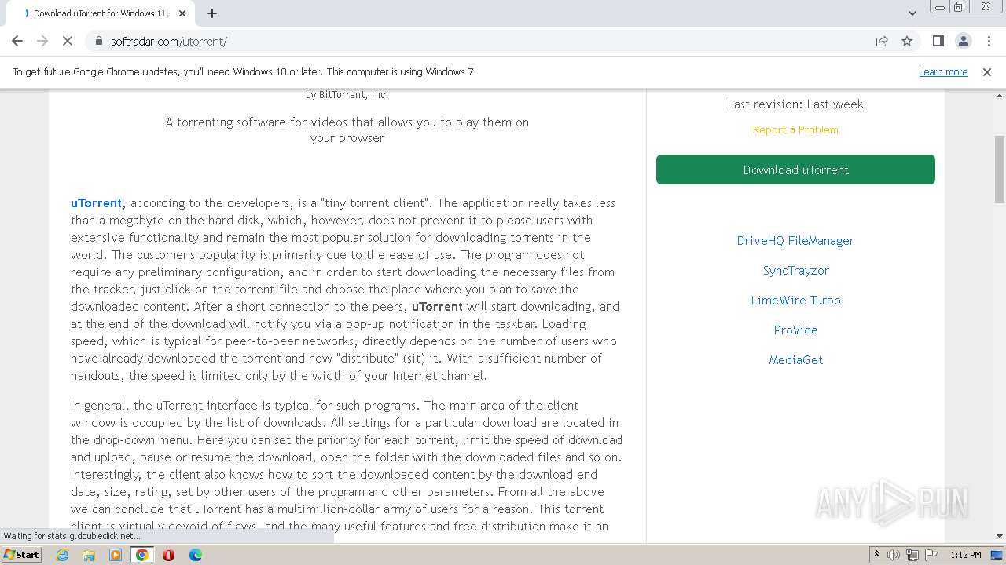
Task: Show hidden system tray icons
Action: pyautogui.click(x=877, y=555)
